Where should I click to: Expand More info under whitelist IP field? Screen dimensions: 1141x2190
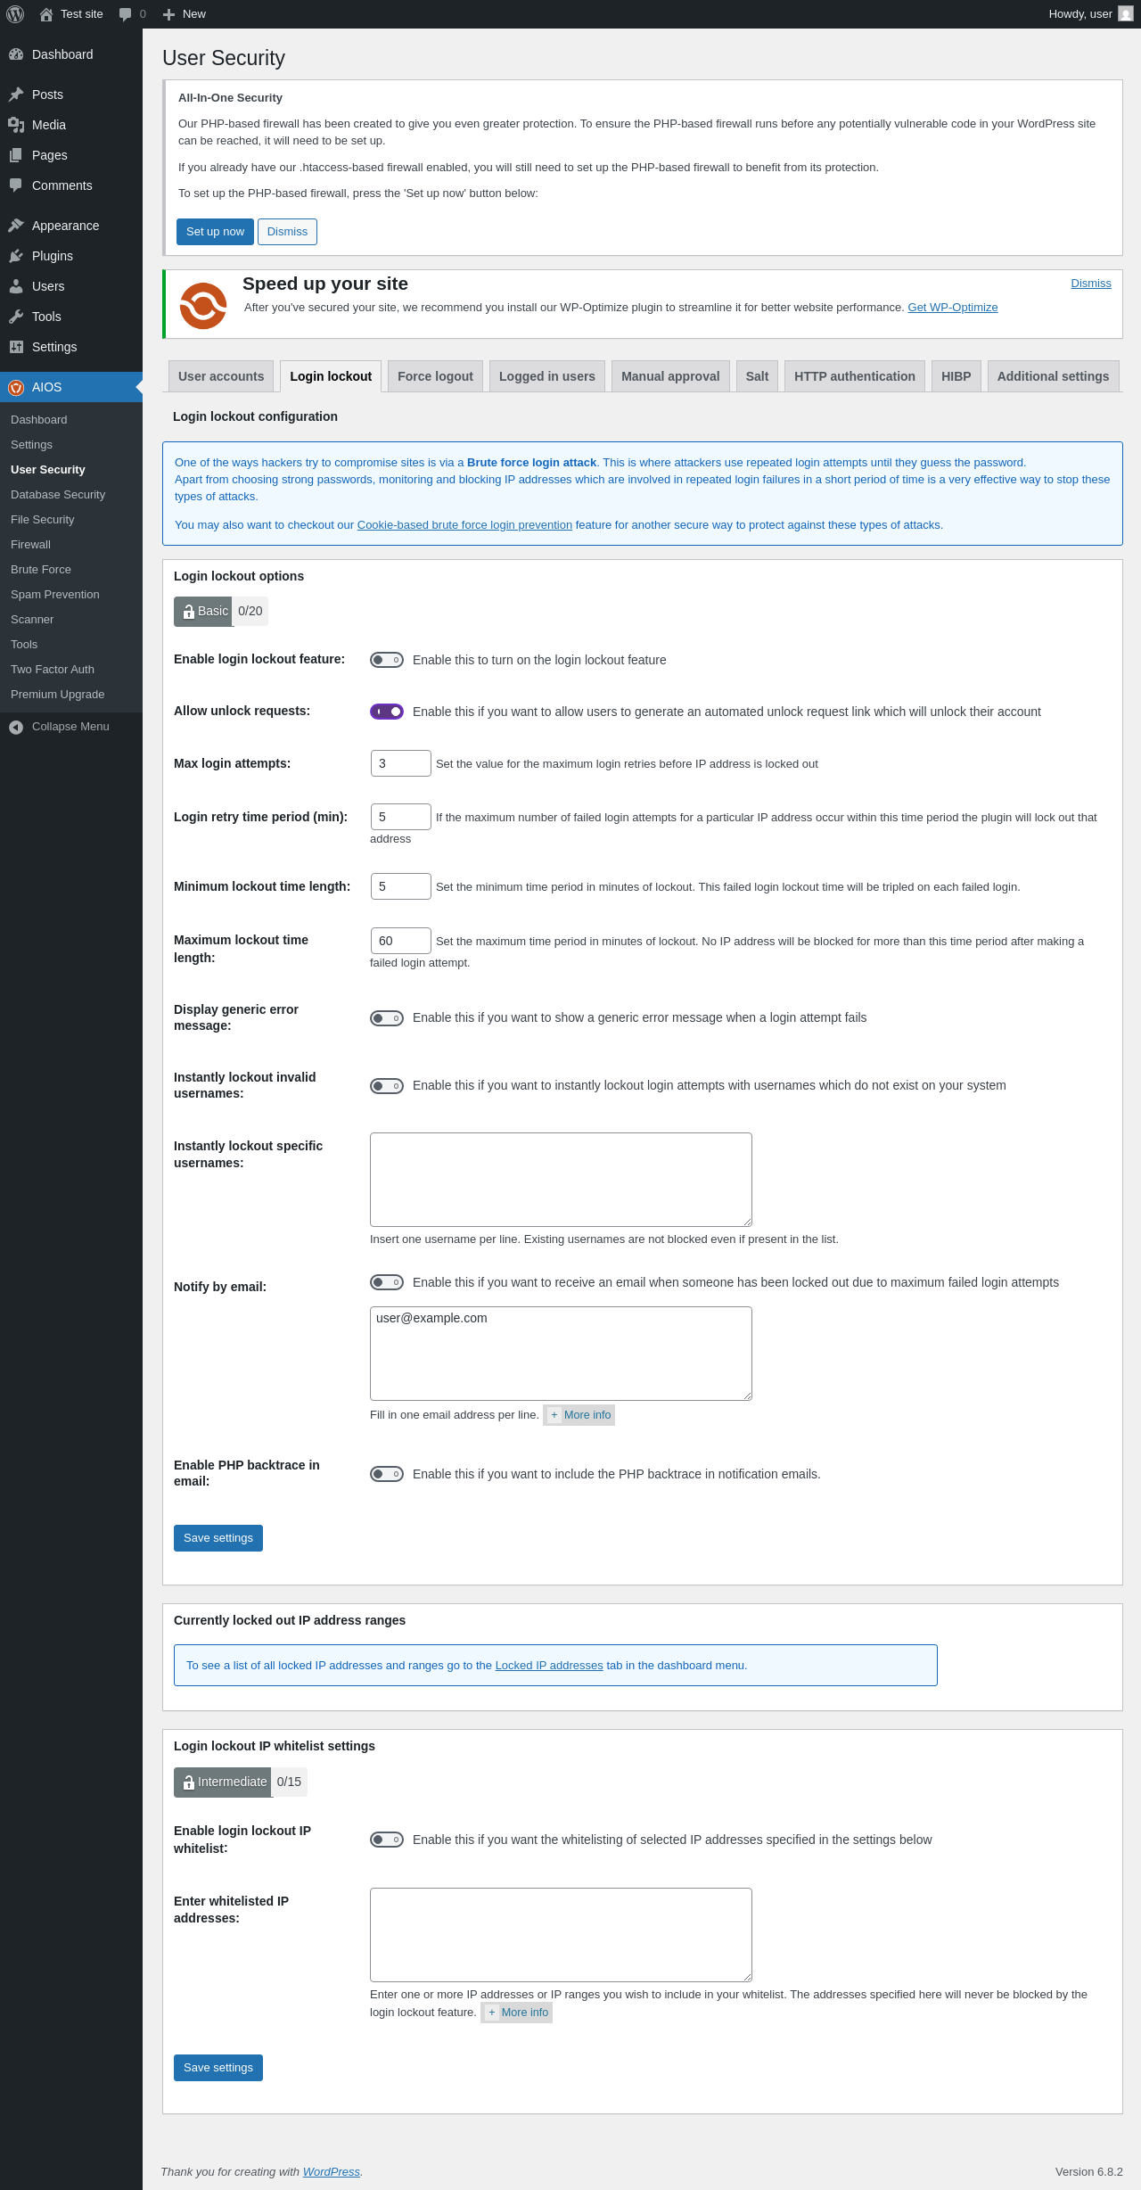pos(517,2013)
